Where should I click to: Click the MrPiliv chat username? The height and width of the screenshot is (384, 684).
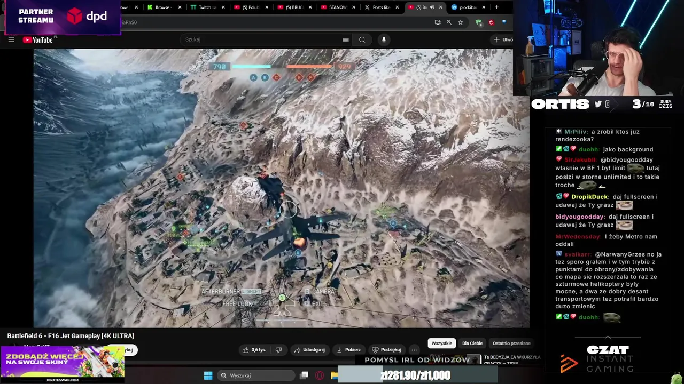click(576, 132)
